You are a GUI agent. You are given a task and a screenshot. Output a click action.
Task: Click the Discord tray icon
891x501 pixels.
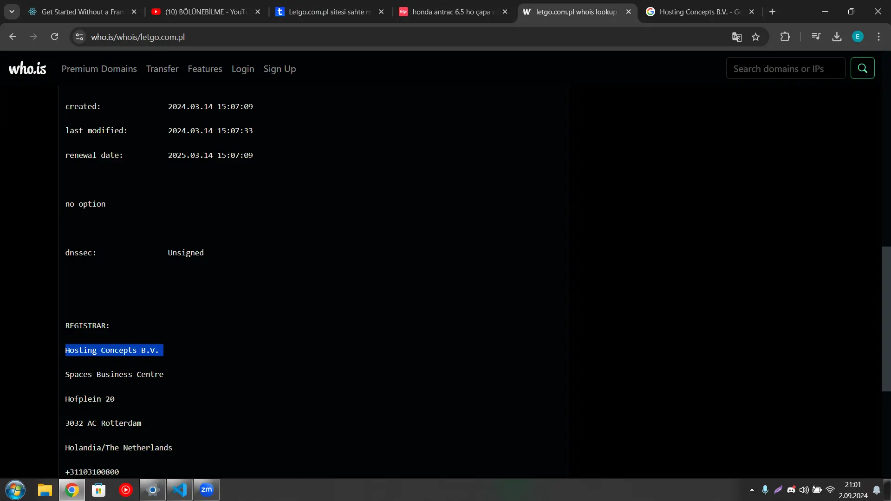(x=791, y=490)
